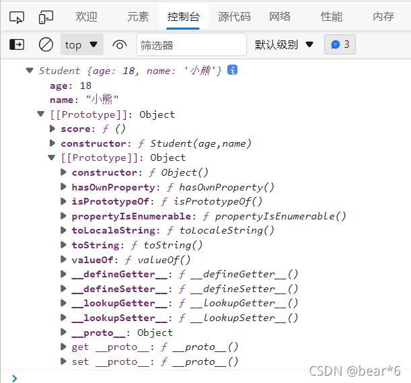Expand the __lookupGetter__ entry
The width and height of the screenshot is (411, 383).
[x=63, y=303]
